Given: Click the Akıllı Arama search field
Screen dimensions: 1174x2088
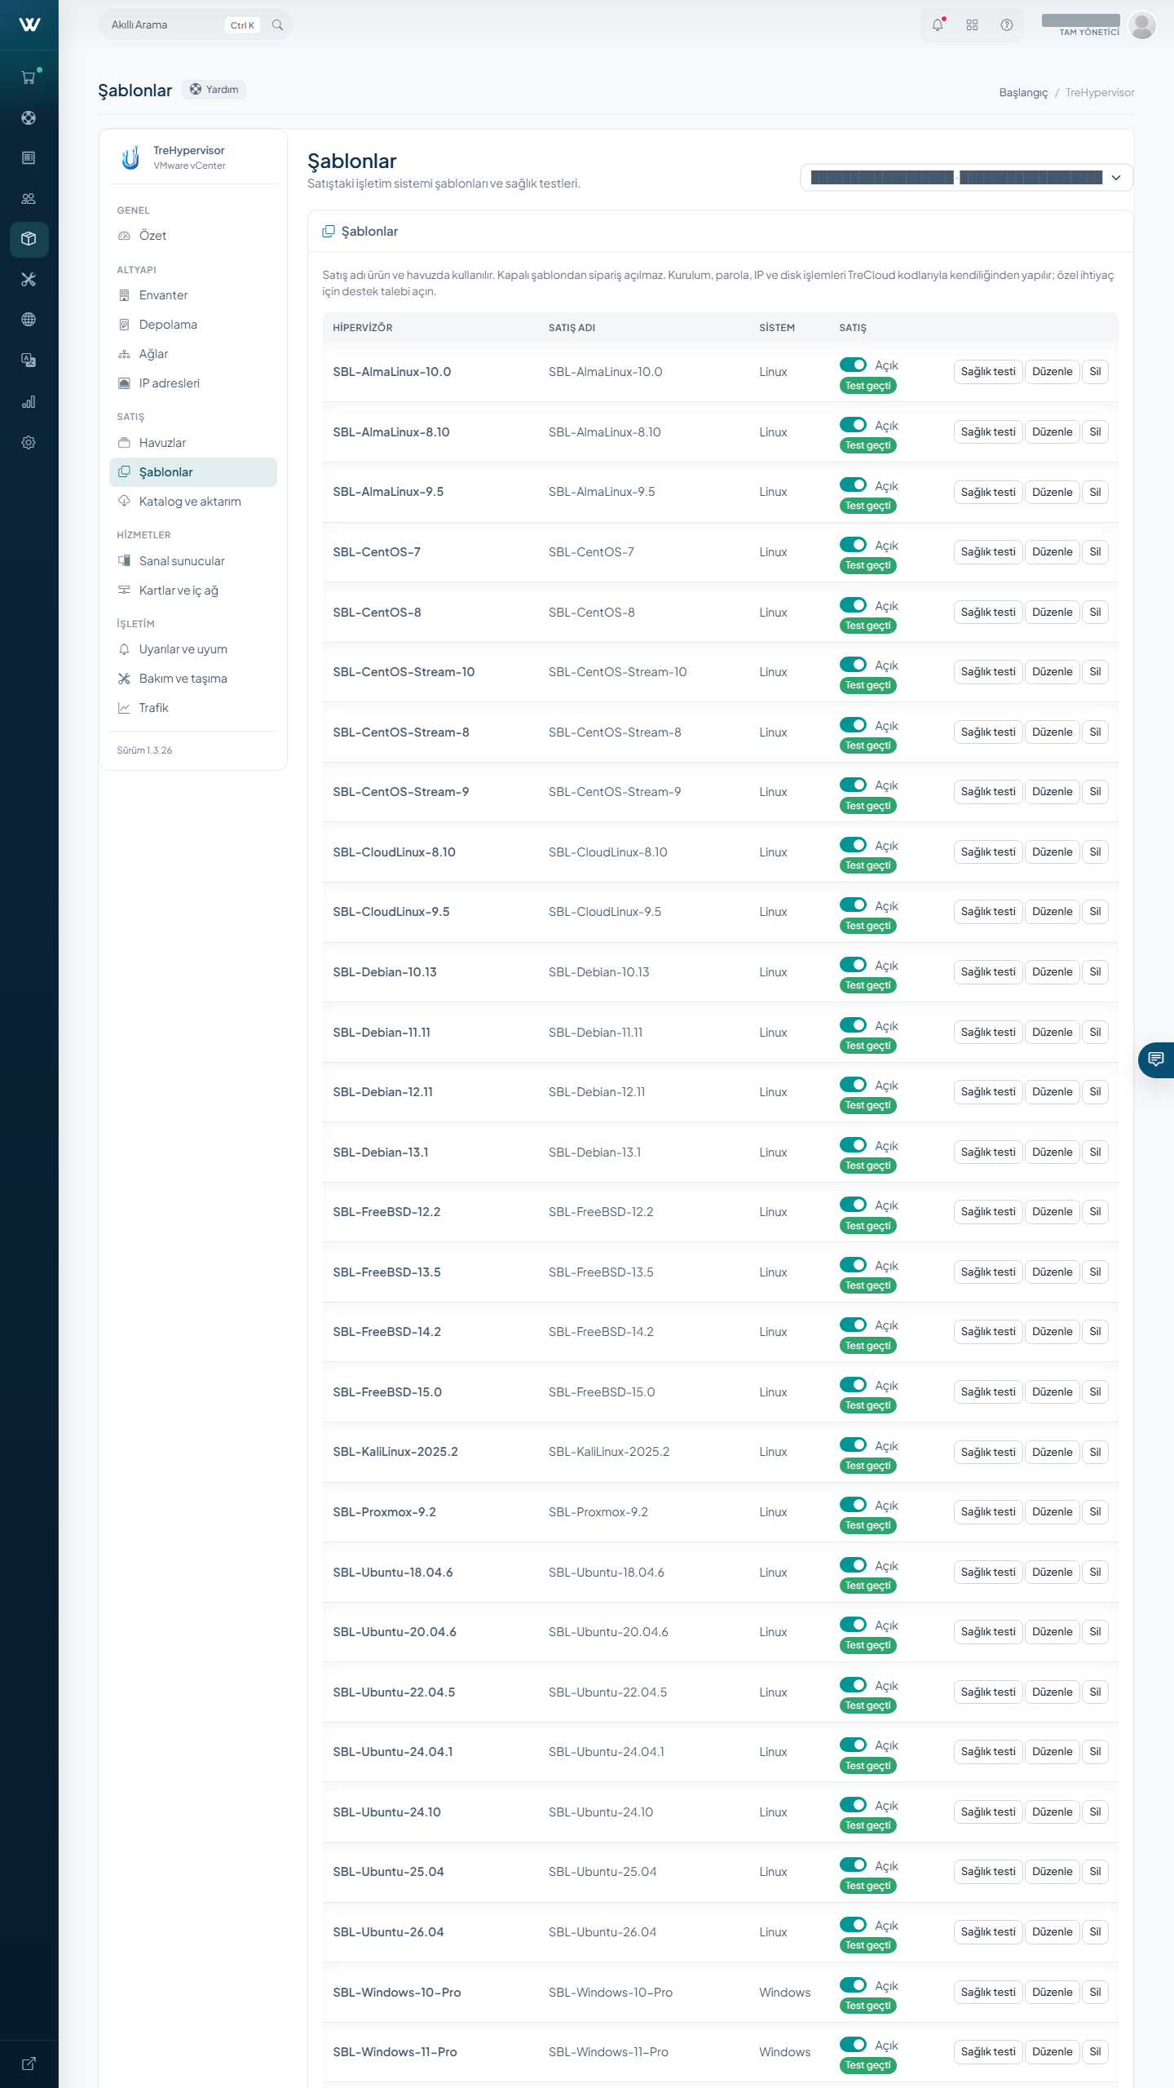Looking at the screenshot, I should (x=195, y=24).
